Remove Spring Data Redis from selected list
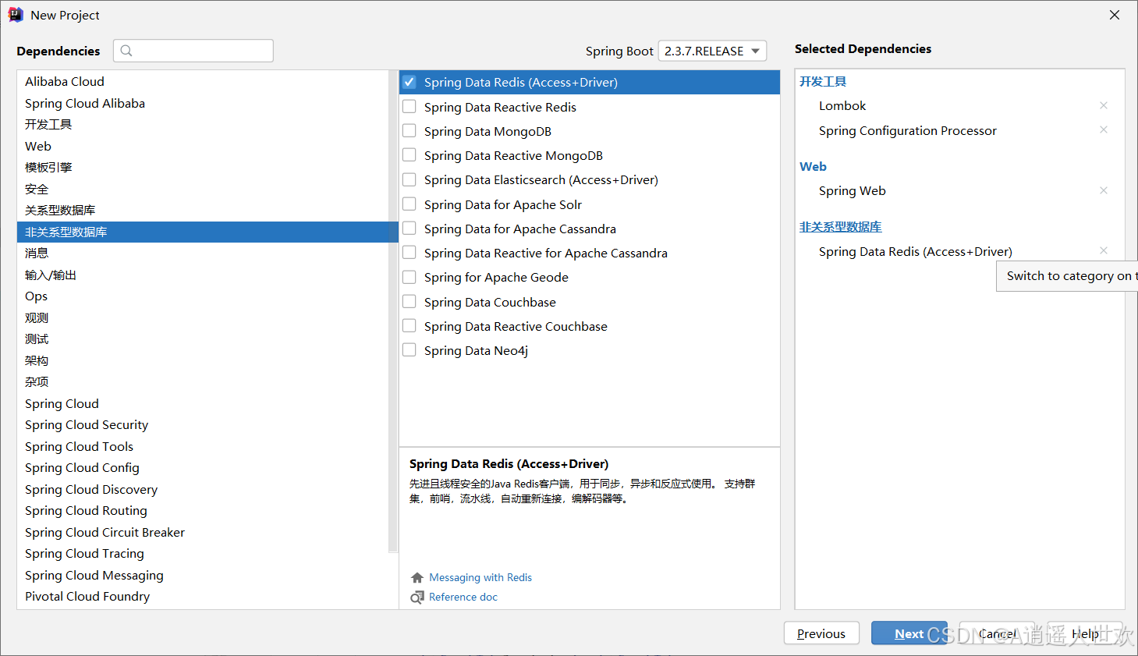This screenshot has width=1138, height=656. 1104,250
